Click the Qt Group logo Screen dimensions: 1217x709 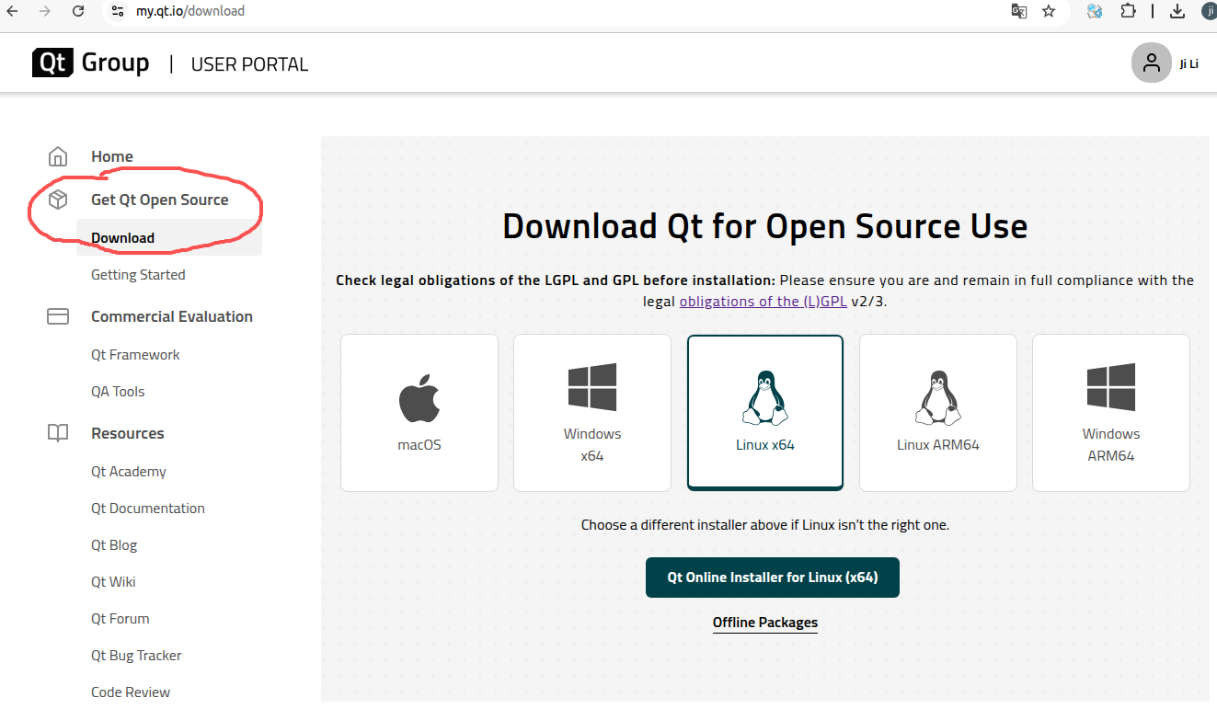[x=90, y=63]
